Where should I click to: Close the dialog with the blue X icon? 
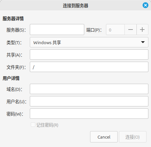145,5
